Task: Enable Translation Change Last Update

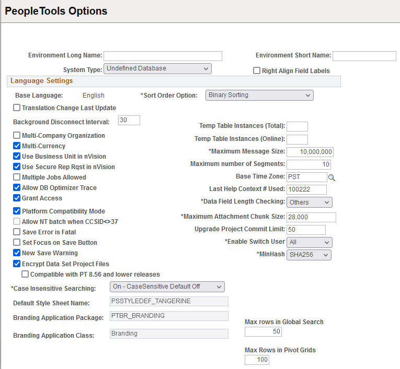Action: coord(17,108)
